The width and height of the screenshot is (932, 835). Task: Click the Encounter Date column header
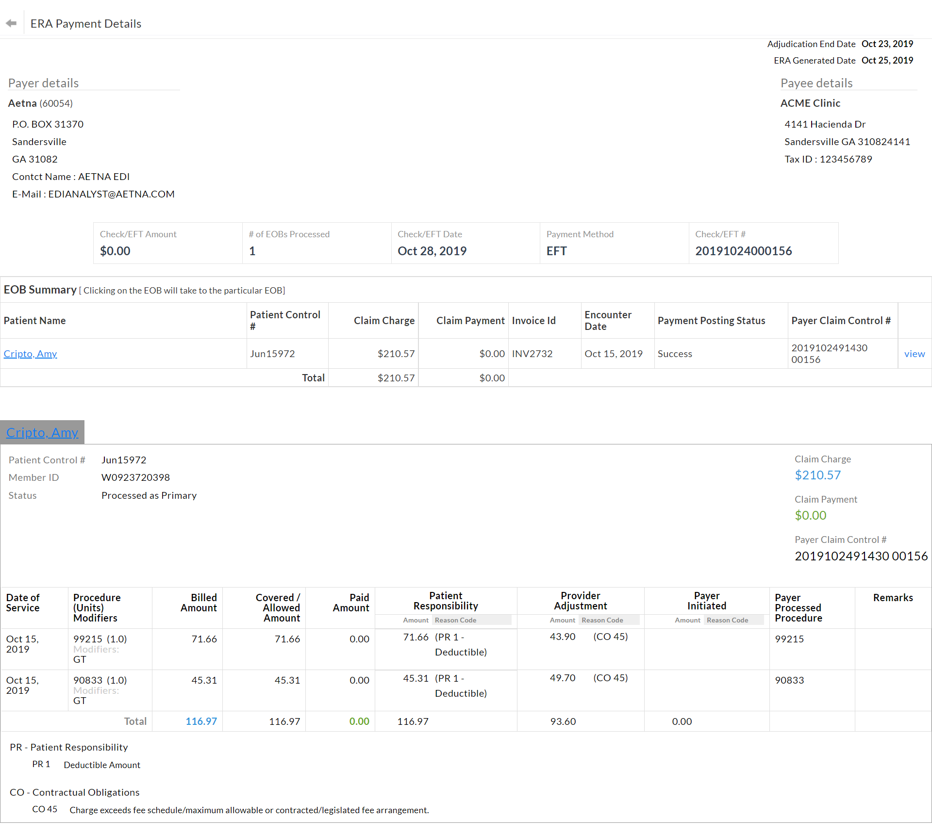pos(608,321)
